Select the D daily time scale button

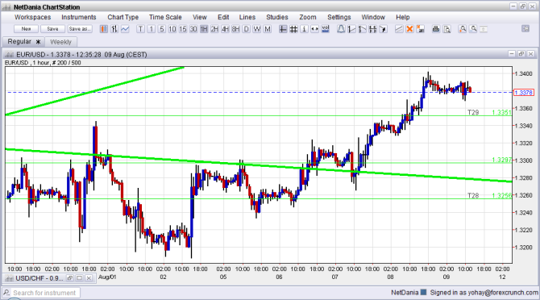247,29
